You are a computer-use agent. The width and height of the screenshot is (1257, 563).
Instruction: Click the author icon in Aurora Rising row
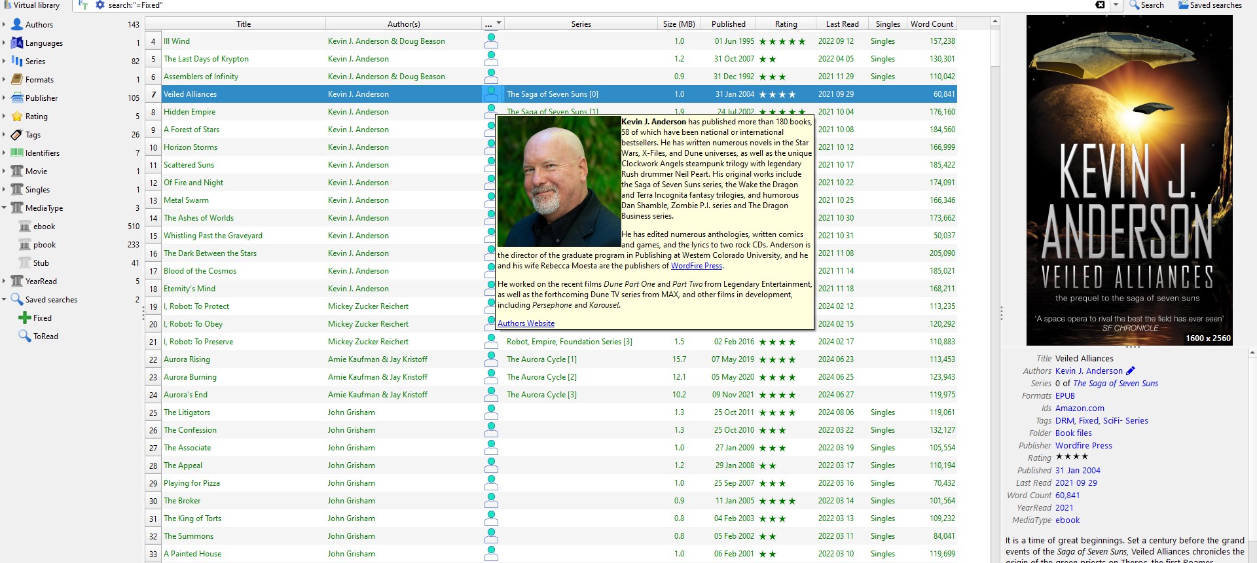pyautogui.click(x=491, y=359)
